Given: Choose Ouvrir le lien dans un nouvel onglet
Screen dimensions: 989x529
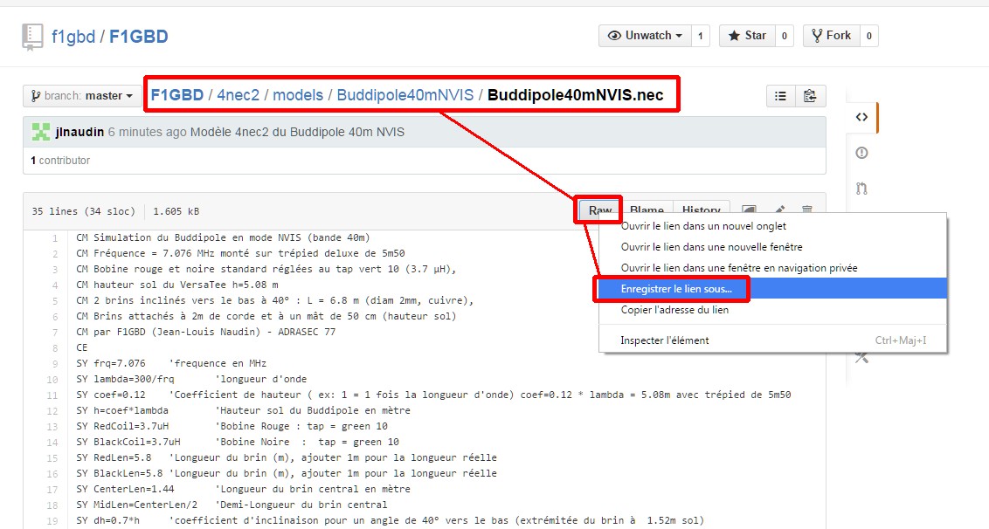Looking at the screenshot, I should point(772,226).
